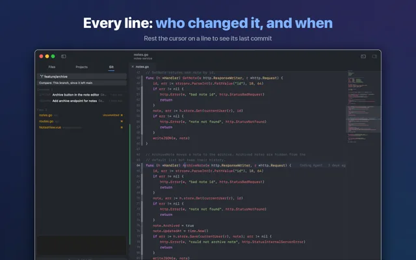This screenshot has height=260, width=416.
Task: Click the 'note.Archived = true' line
Action: click(x=174, y=226)
